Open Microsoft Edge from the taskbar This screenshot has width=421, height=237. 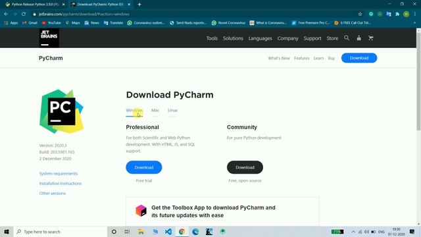(195, 232)
